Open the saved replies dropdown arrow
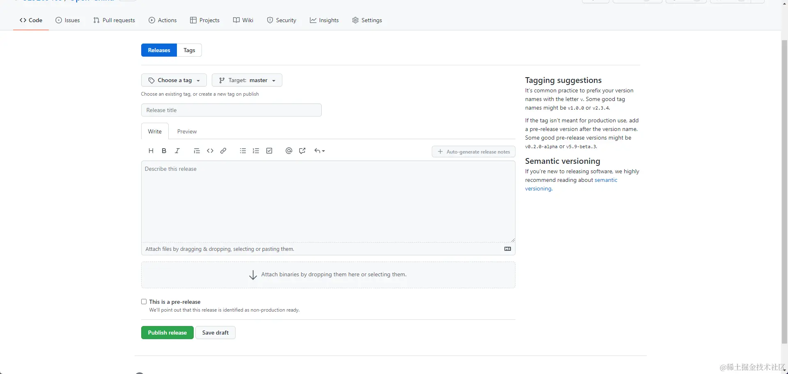The image size is (788, 374). [320, 151]
